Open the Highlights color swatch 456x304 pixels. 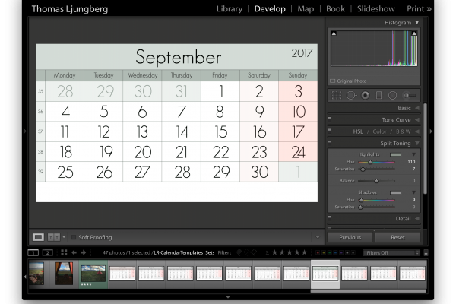pos(395,154)
